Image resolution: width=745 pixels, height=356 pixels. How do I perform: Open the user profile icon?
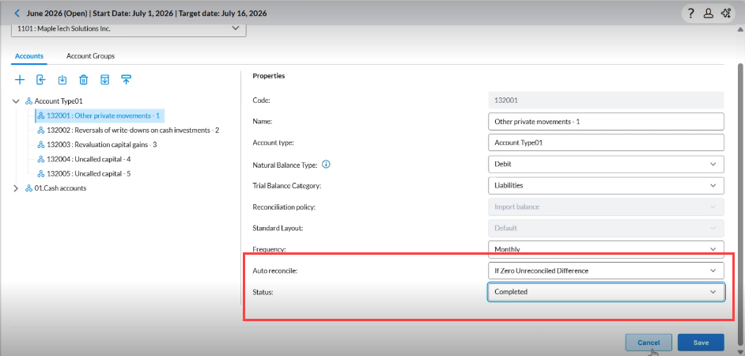pyautogui.click(x=709, y=13)
